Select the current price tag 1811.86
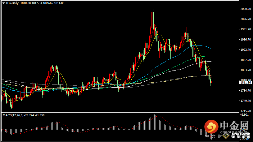The width and height of the screenshot is (253, 142). [246, 83]
